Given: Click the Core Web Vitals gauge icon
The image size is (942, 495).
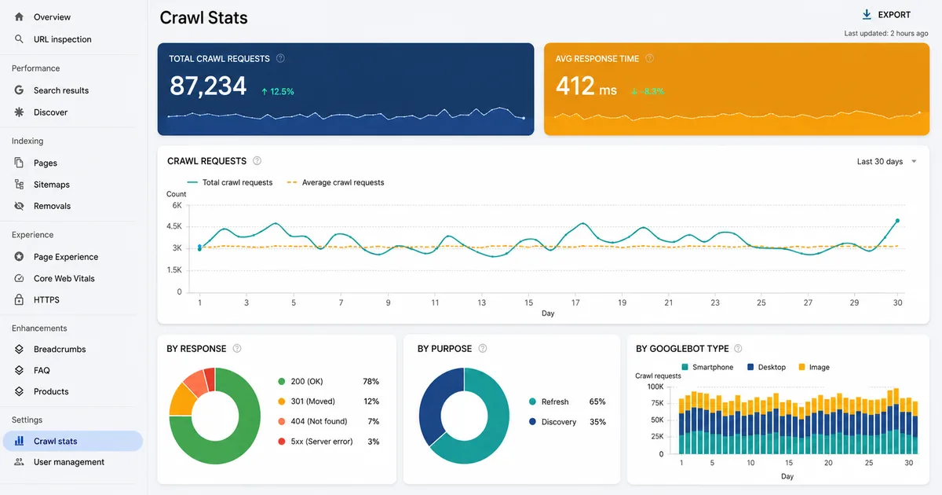Looking at the screenshot, I should [20, 278].
